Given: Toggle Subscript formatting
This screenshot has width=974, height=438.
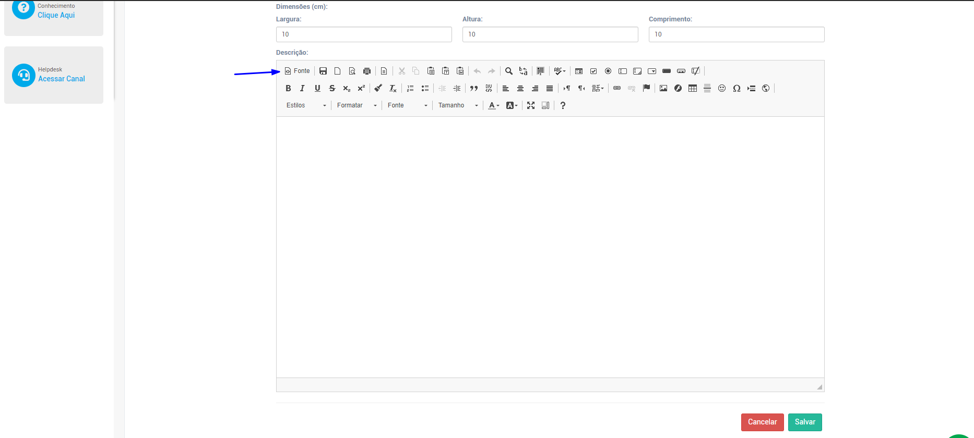Looking at the screenshot, I should pos(347,88).
